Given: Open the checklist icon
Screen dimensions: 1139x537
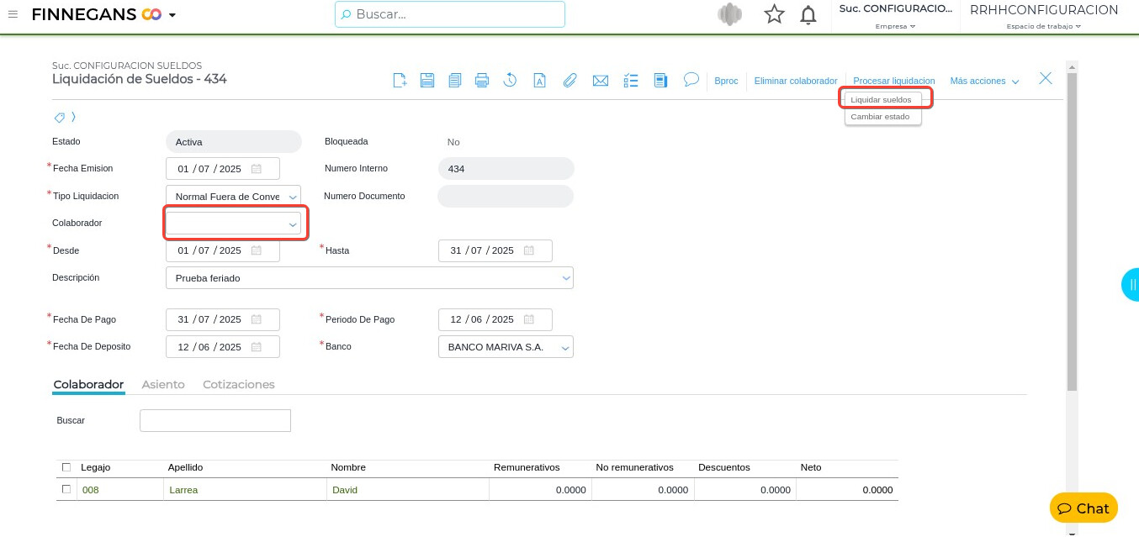Looking at the screenshot, I should [631, 81].
